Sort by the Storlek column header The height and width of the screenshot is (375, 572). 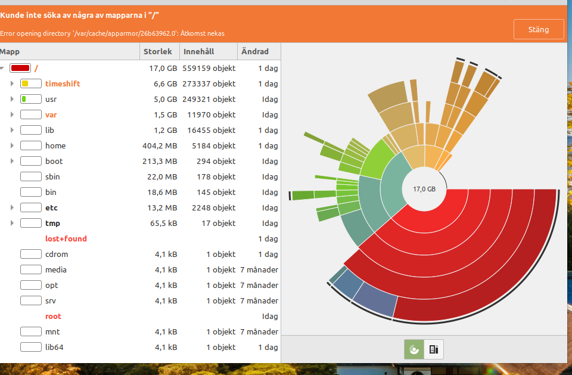coord(158,52)
